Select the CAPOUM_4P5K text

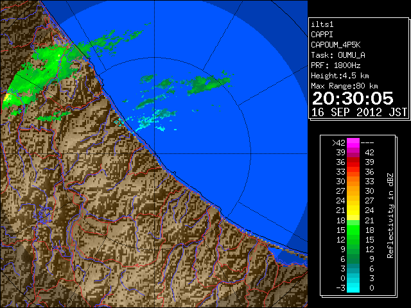coord(335,45)
